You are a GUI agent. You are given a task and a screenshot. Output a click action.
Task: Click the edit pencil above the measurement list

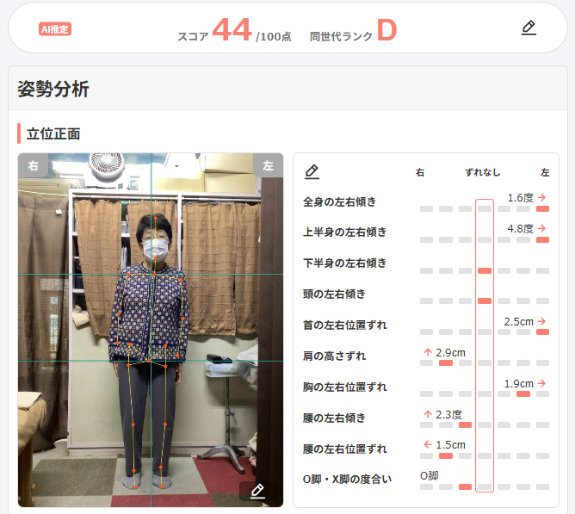(x=312, y=172)
